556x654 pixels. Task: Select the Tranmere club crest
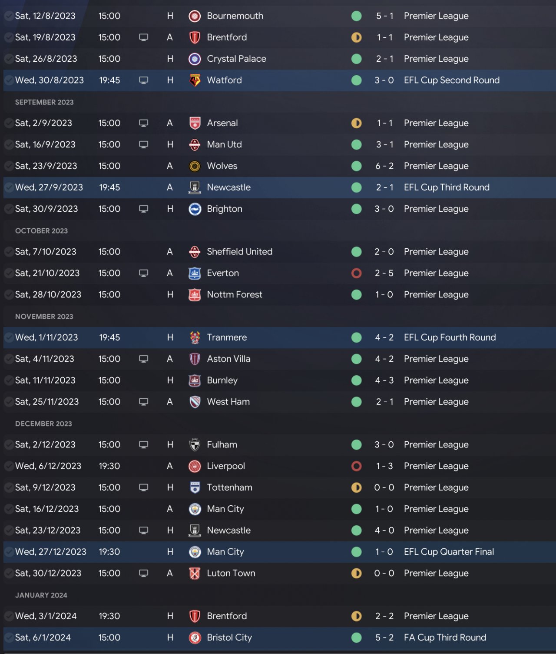[195, 337]
